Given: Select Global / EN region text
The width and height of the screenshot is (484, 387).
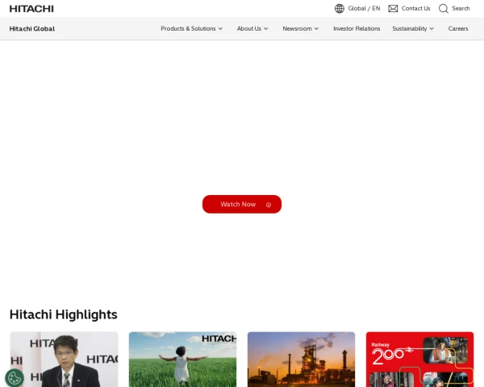Looking at the screenshot, I should point(364,9).
